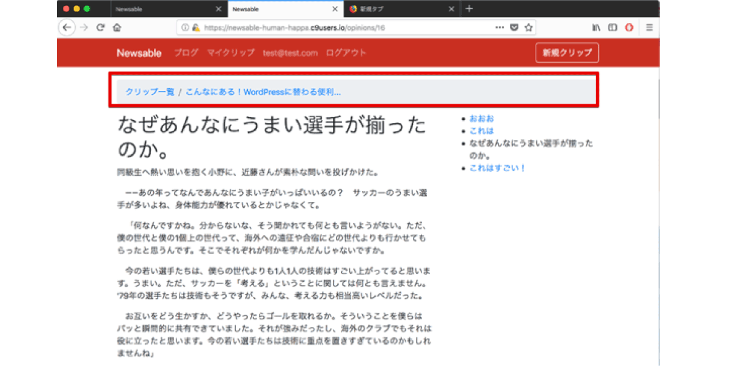Open the これはすごい！ sidebar link
Screen dimensions: 733x366
point(498,168)
